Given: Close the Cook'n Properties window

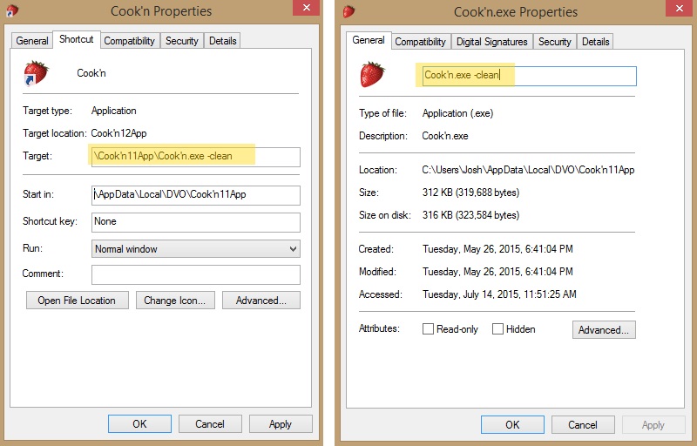Looking at the screenshot, I should (307, 8).
